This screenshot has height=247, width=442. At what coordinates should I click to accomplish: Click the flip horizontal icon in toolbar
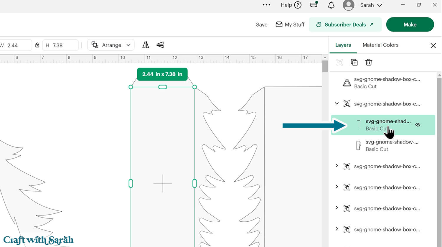(146, 45)
